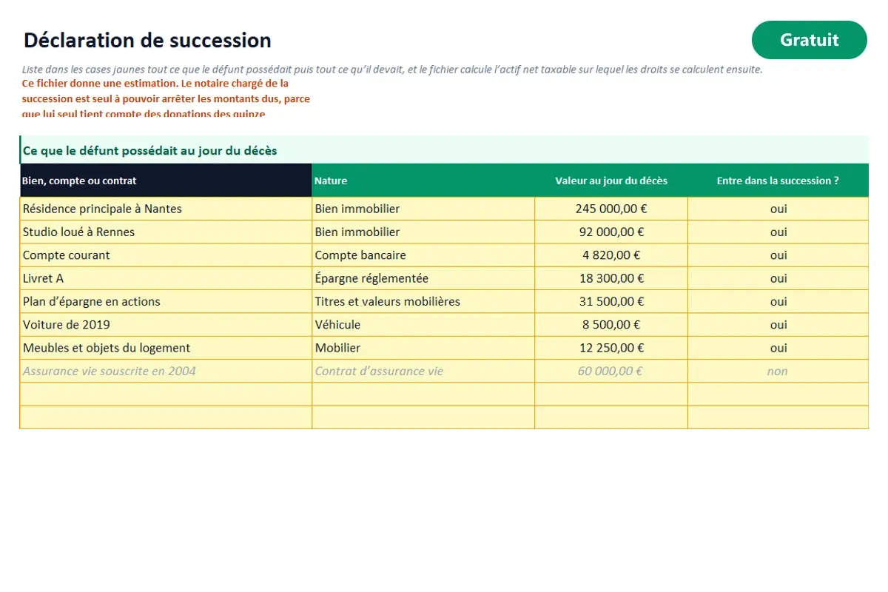
Task: Select the 'Compte bancaire' nature cell
Action: tap(423, 255)
